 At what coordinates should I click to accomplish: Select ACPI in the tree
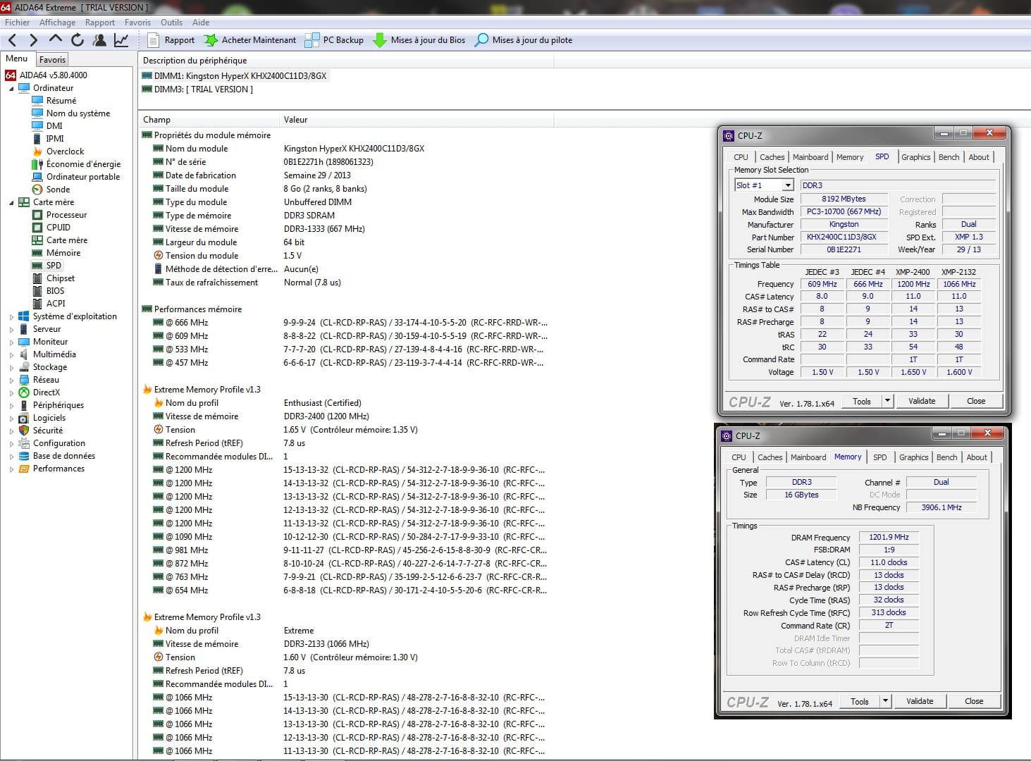[56, 304]
